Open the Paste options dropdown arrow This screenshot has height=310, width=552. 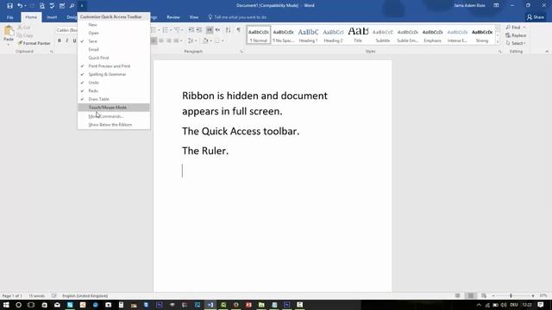click(9, 45)
